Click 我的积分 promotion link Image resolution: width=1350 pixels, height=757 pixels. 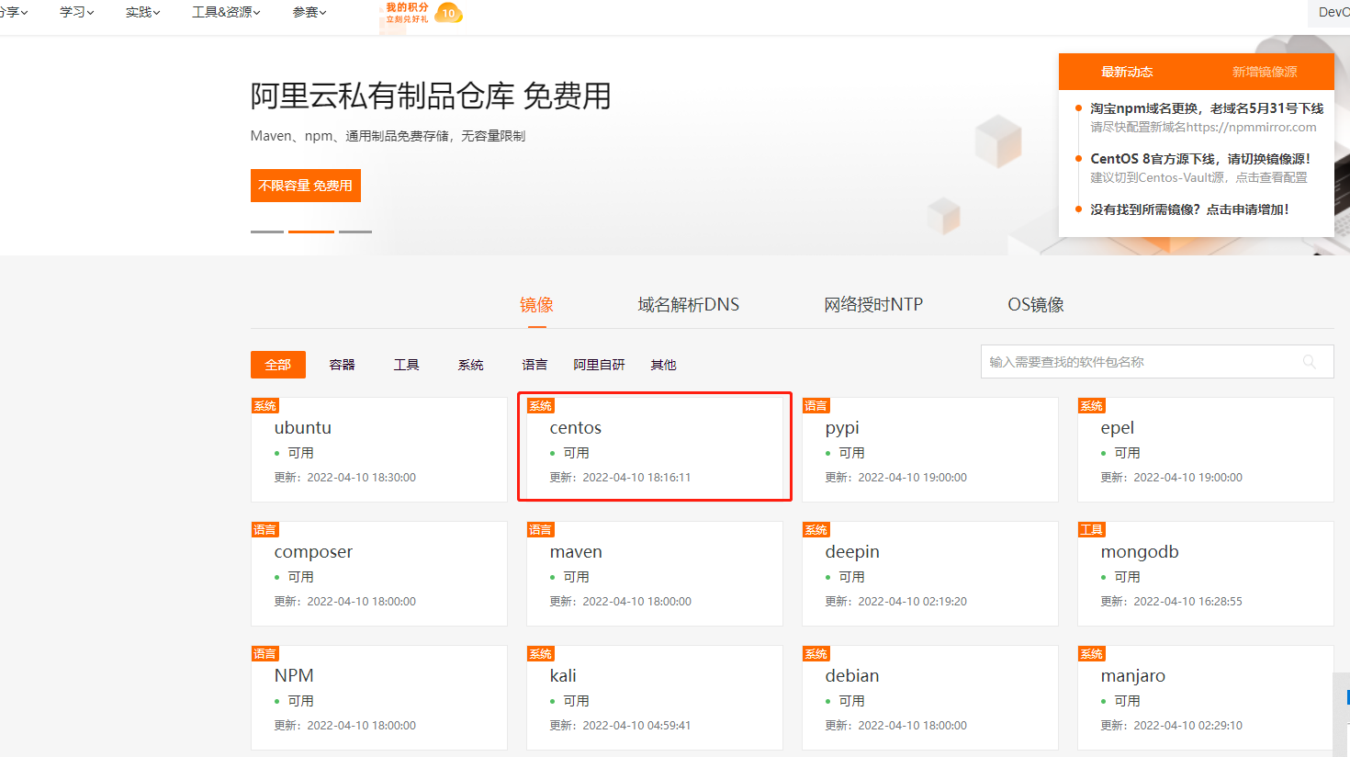point(407,13)
